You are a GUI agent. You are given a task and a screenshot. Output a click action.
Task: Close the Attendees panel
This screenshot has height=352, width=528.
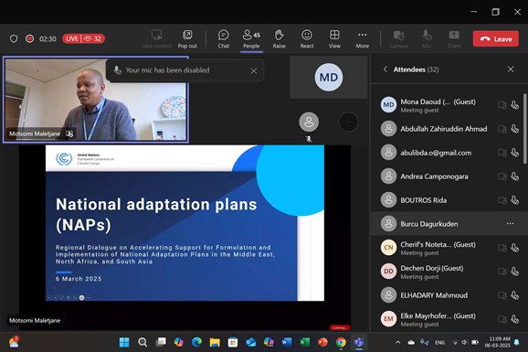tap(511, 69)
